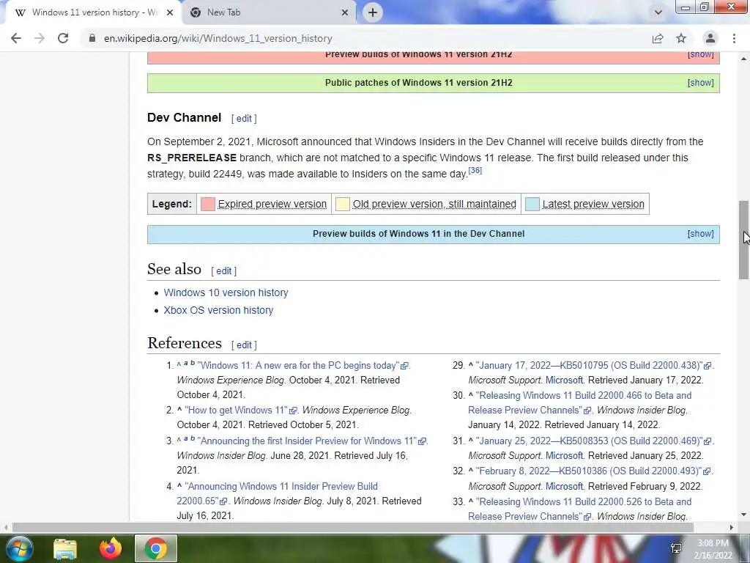
Task: Click the address bar URL
Action: click(218, 38)
